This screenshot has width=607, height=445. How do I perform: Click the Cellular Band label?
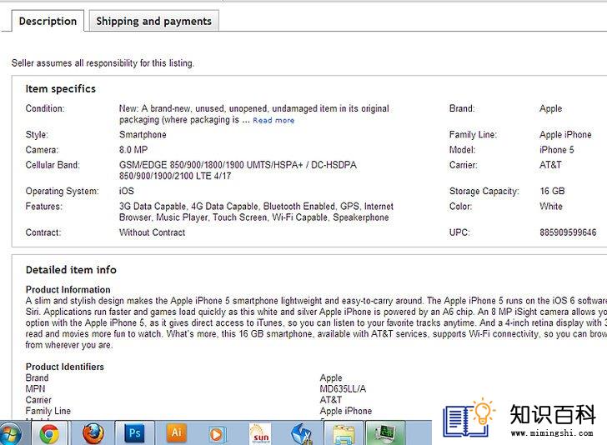click(x=53, y=165)
